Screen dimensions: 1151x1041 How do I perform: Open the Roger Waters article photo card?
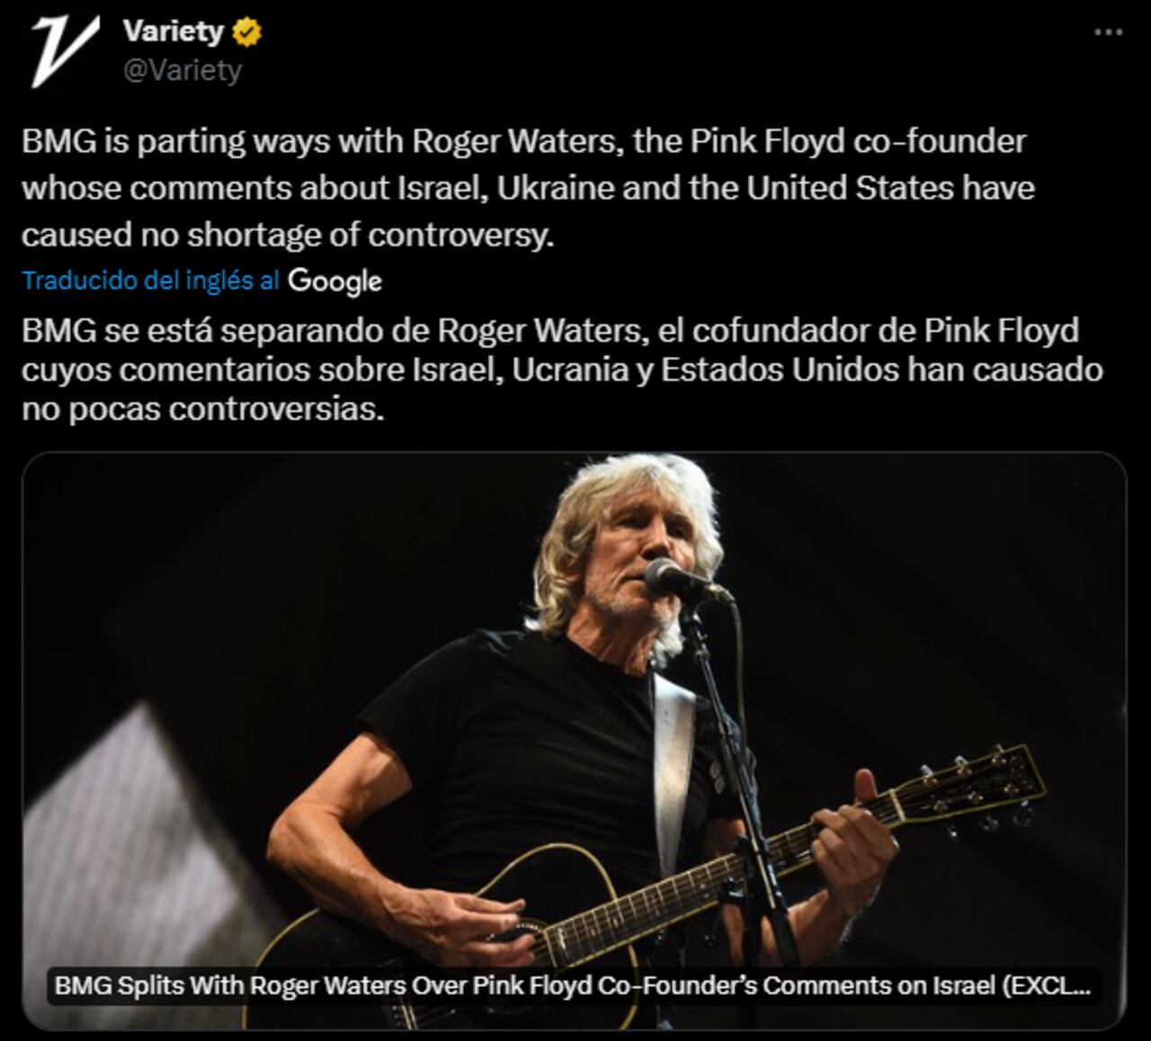click(x=574, y=741)
